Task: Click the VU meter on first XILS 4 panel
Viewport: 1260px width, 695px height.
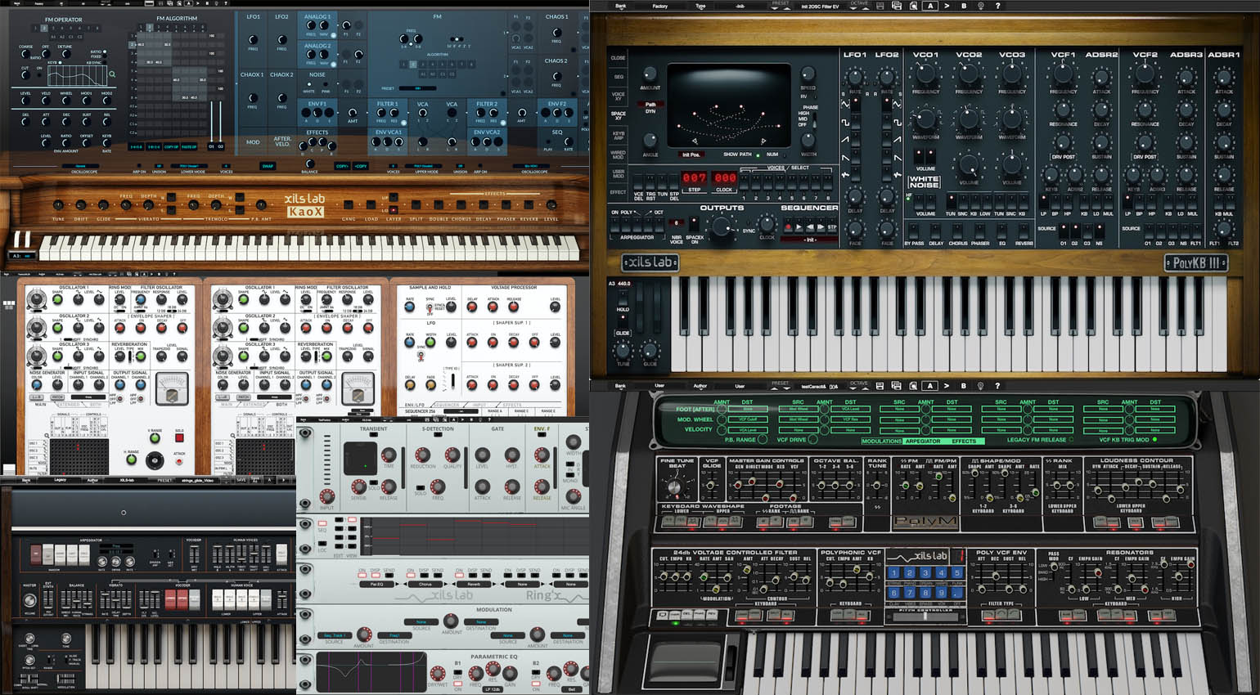Action: click(x=171, y=389)
